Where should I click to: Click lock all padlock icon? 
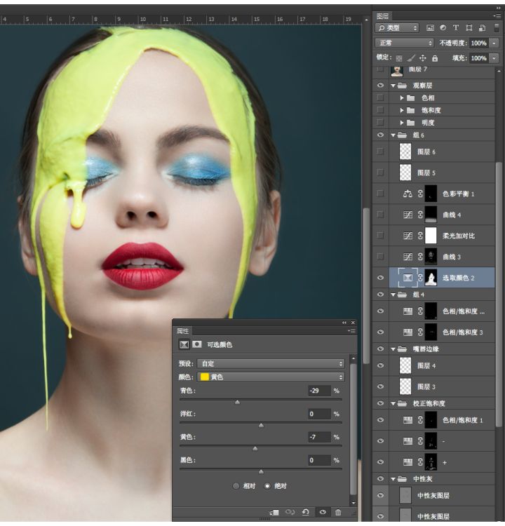[435, 58]
